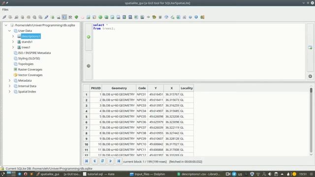Expand the descriptions1 table node
315x177 pixels.
13,36
